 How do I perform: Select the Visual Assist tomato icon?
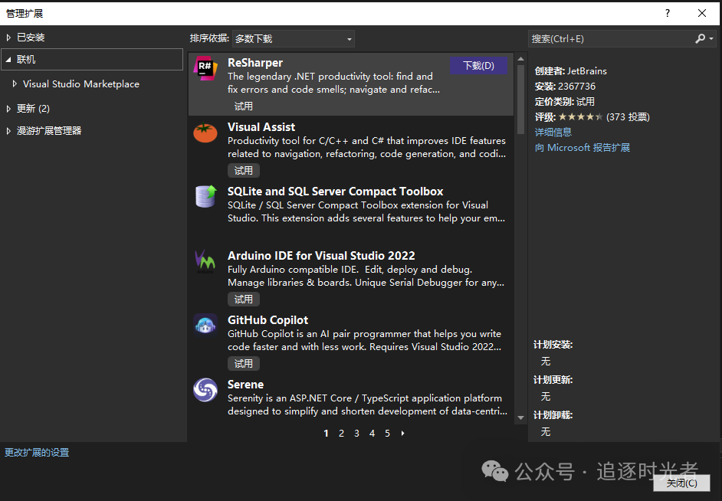coord(205,133)
